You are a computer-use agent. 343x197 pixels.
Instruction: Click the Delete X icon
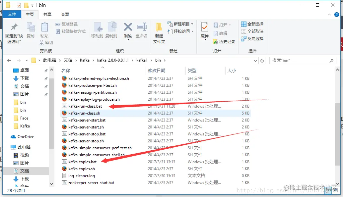click(x=128, y=27)
